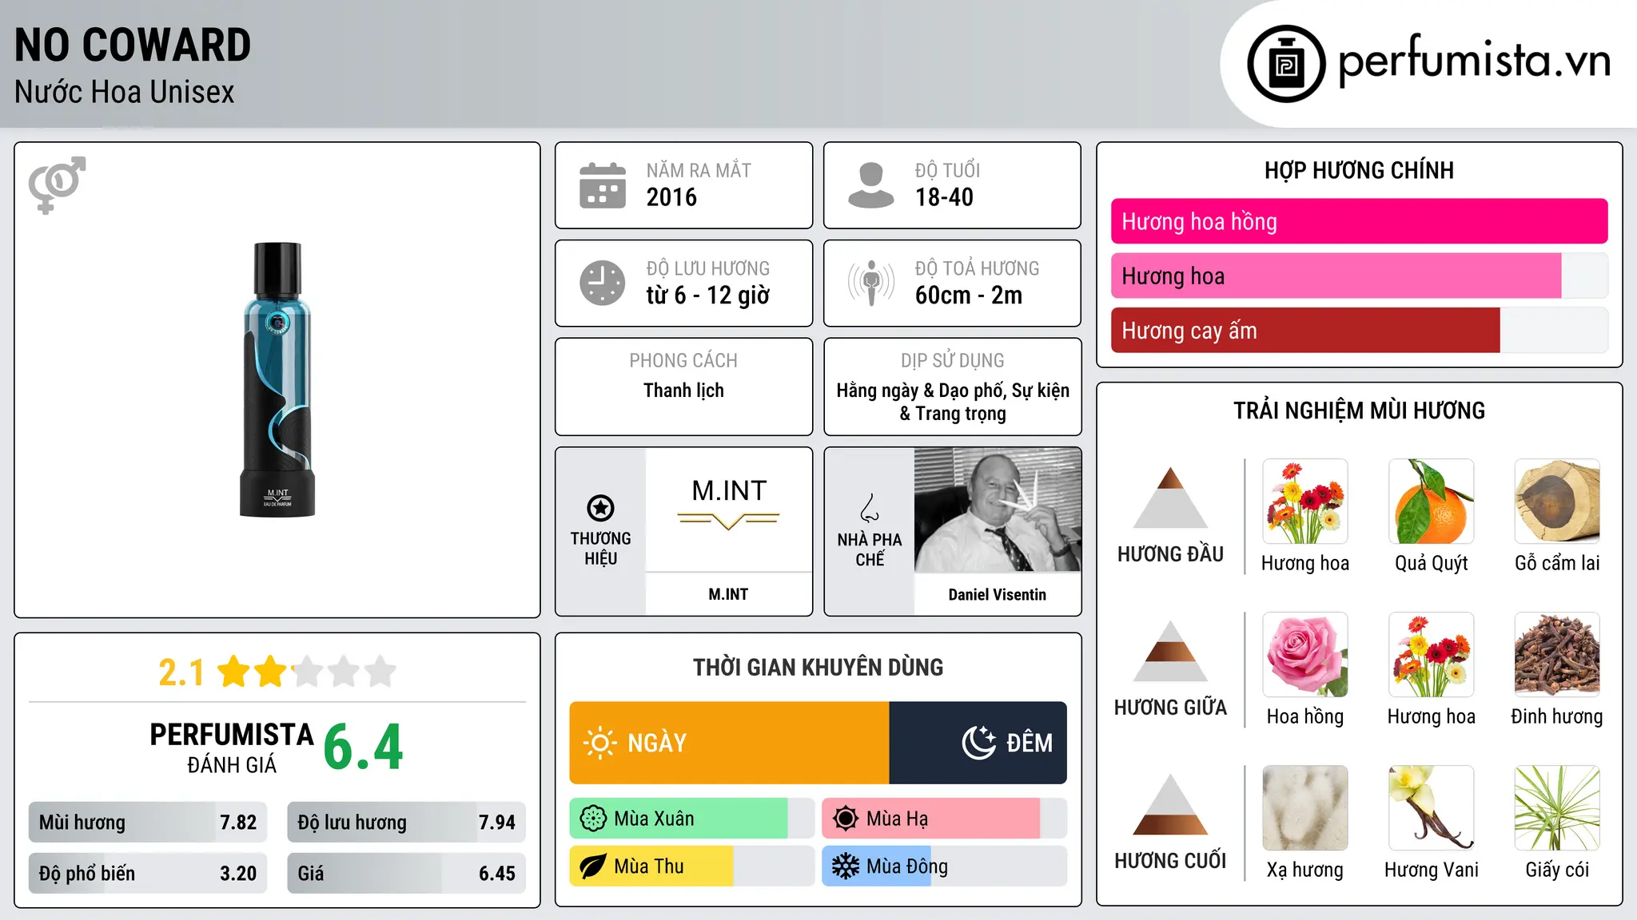Click the 18-40 age range value
The image size is (1637, 920).
coord(944,197)
